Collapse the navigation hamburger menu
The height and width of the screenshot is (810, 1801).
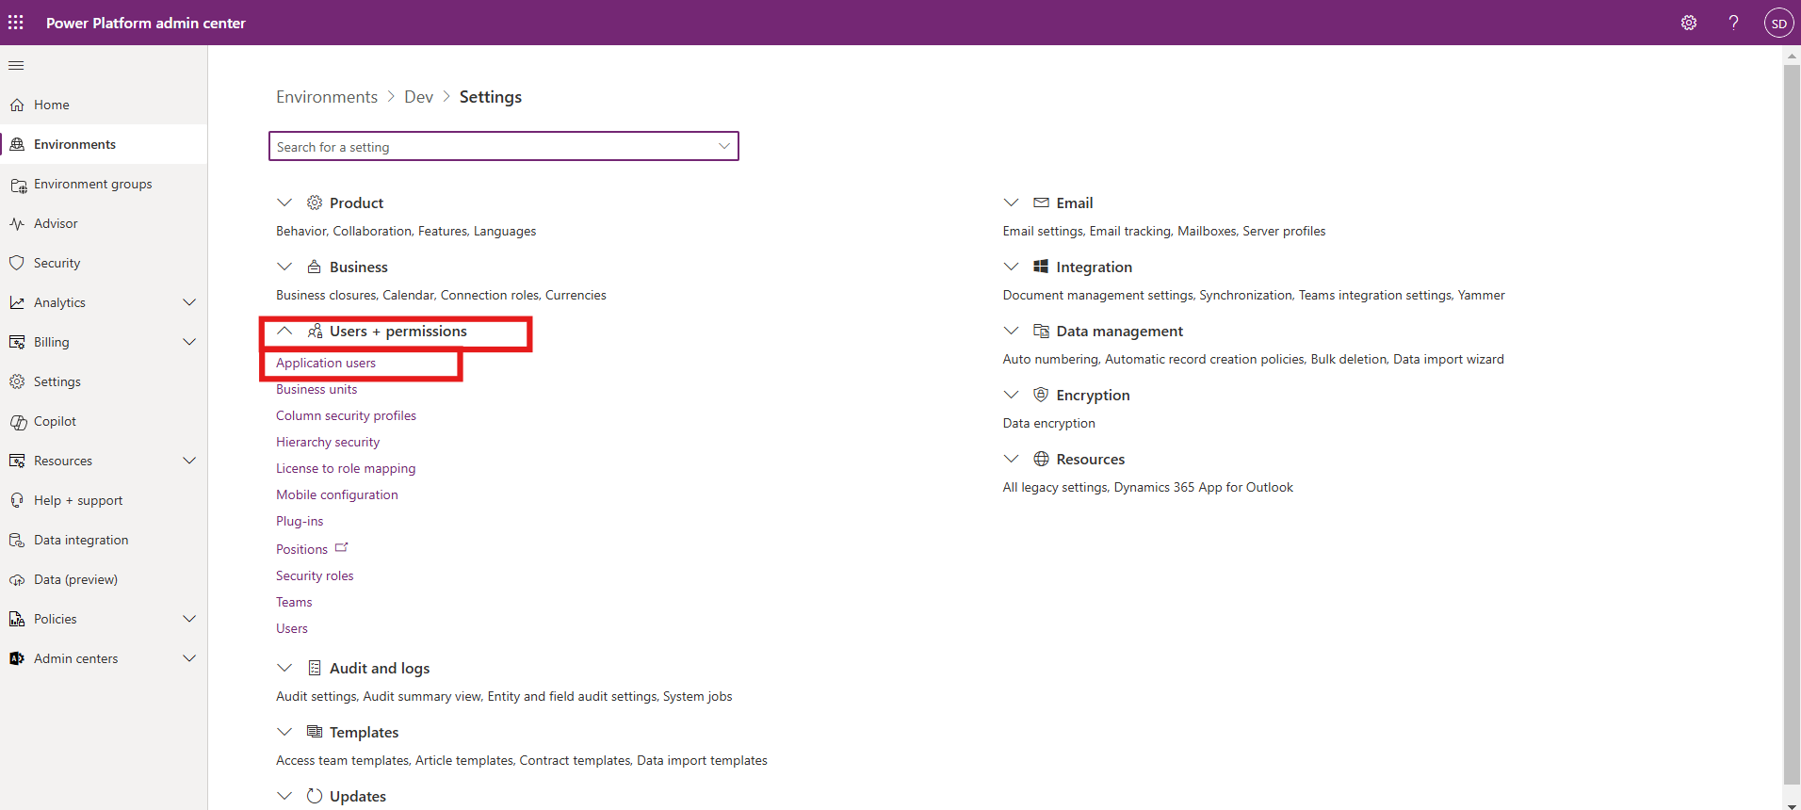[x=16, y=66]
